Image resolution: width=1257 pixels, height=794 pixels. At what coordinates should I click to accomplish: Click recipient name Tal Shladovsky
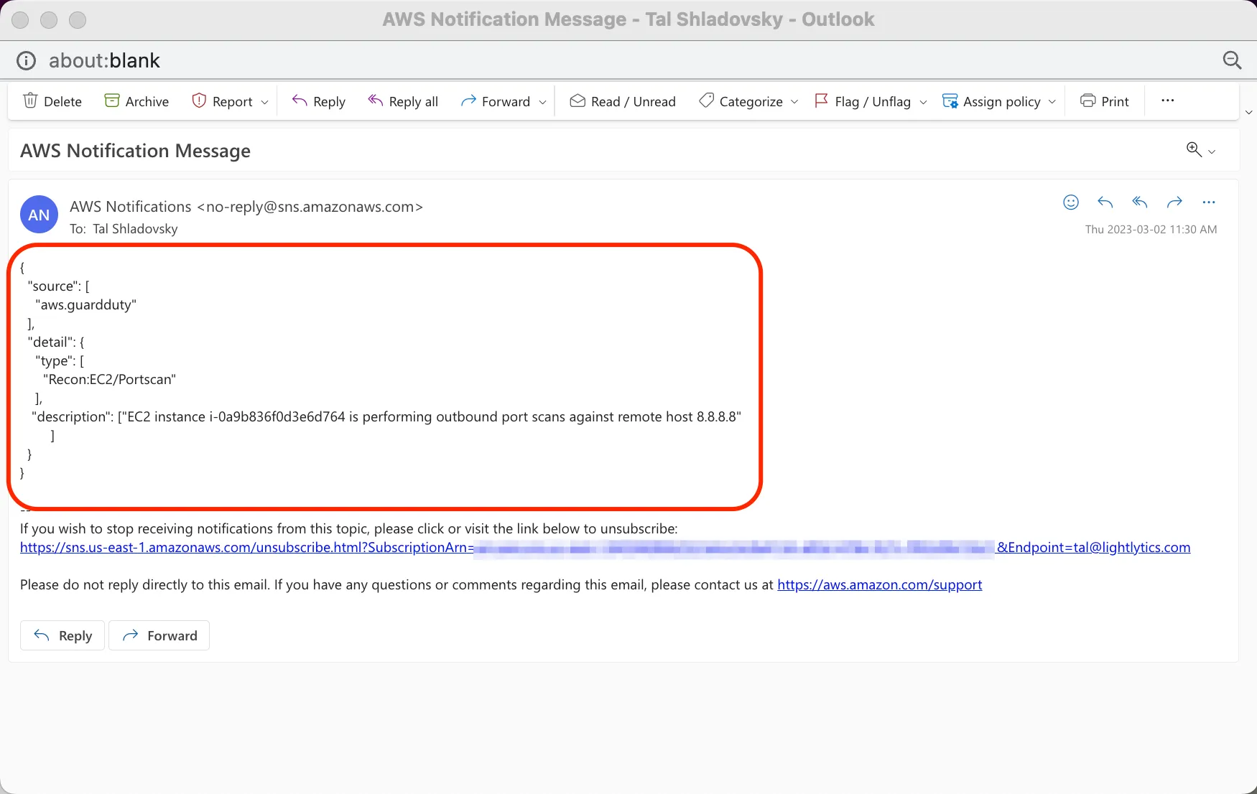135,229
